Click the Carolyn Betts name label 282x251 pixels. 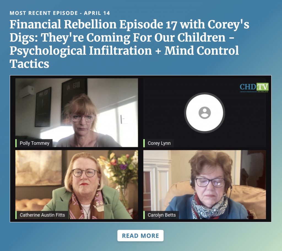tap(161, 215)
